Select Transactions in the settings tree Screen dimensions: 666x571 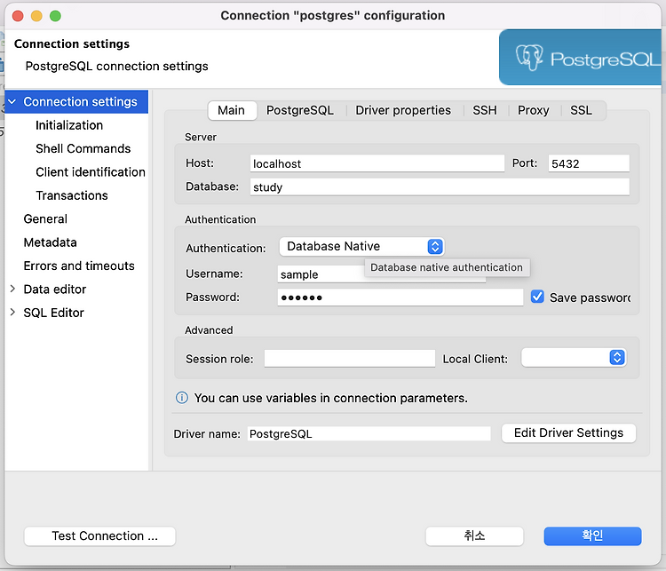pos(72,195)
